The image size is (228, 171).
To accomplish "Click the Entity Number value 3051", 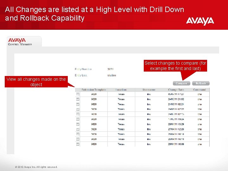I will [x=111, y=69].
